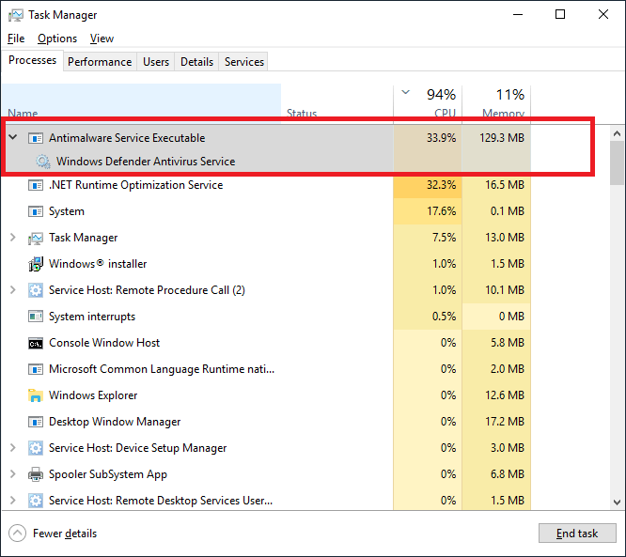Click the Desktop Window Manager icon
Viewport: 626px width, 557px height.
point(36,422)
